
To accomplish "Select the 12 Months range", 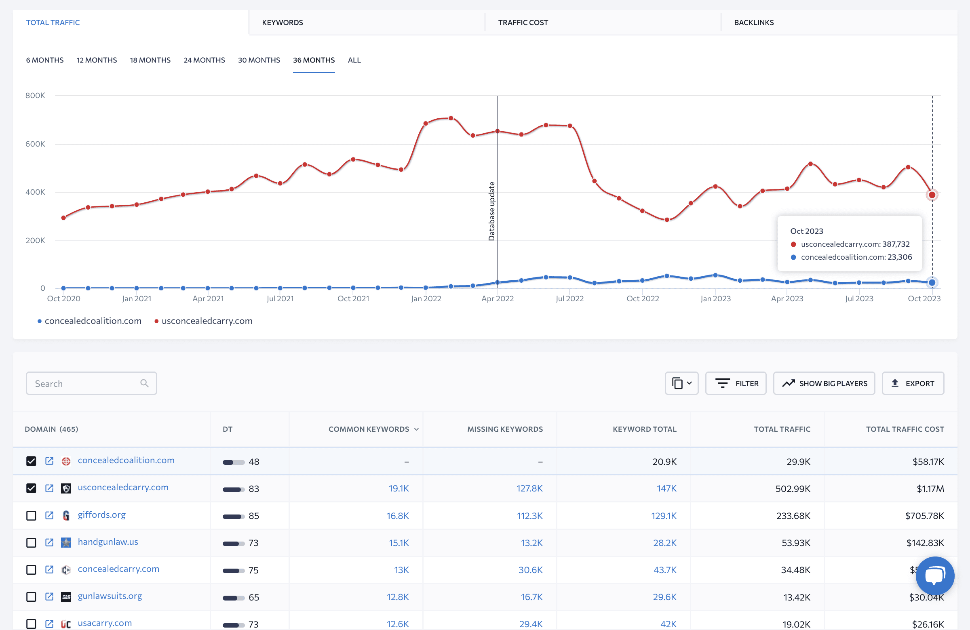I will point(97,60).
